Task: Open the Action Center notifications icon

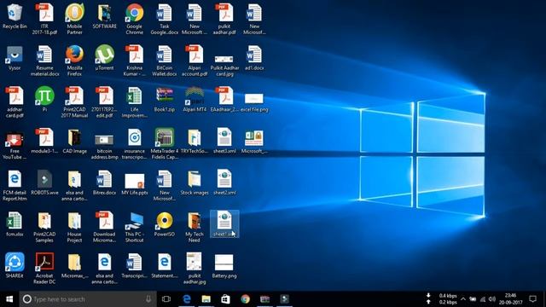Action: click(x=532, y=299)
